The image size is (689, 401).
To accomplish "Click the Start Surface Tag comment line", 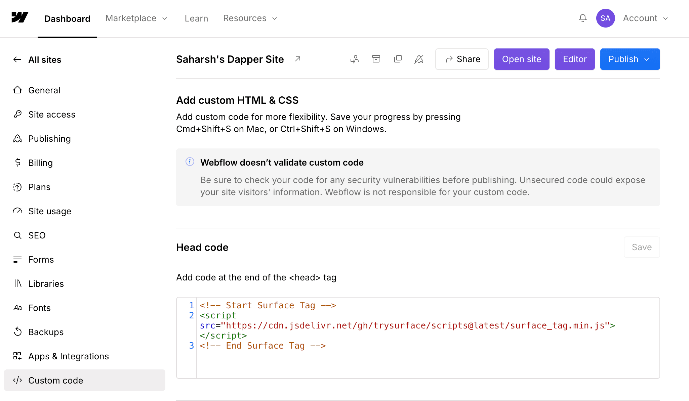I will coord(268,305).
